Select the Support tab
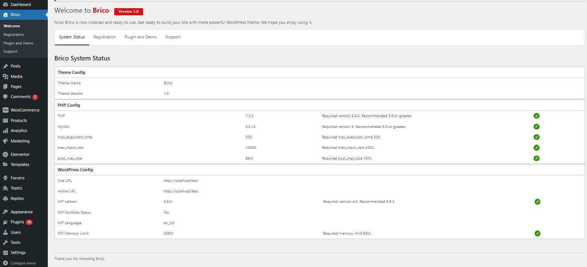The height and width of the screenshot is (267, 587). click(x=173, y=37)
